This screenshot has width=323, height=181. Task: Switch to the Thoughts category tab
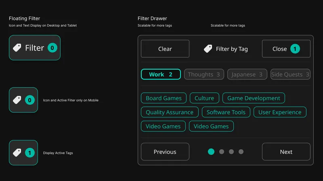coord(204,74)
